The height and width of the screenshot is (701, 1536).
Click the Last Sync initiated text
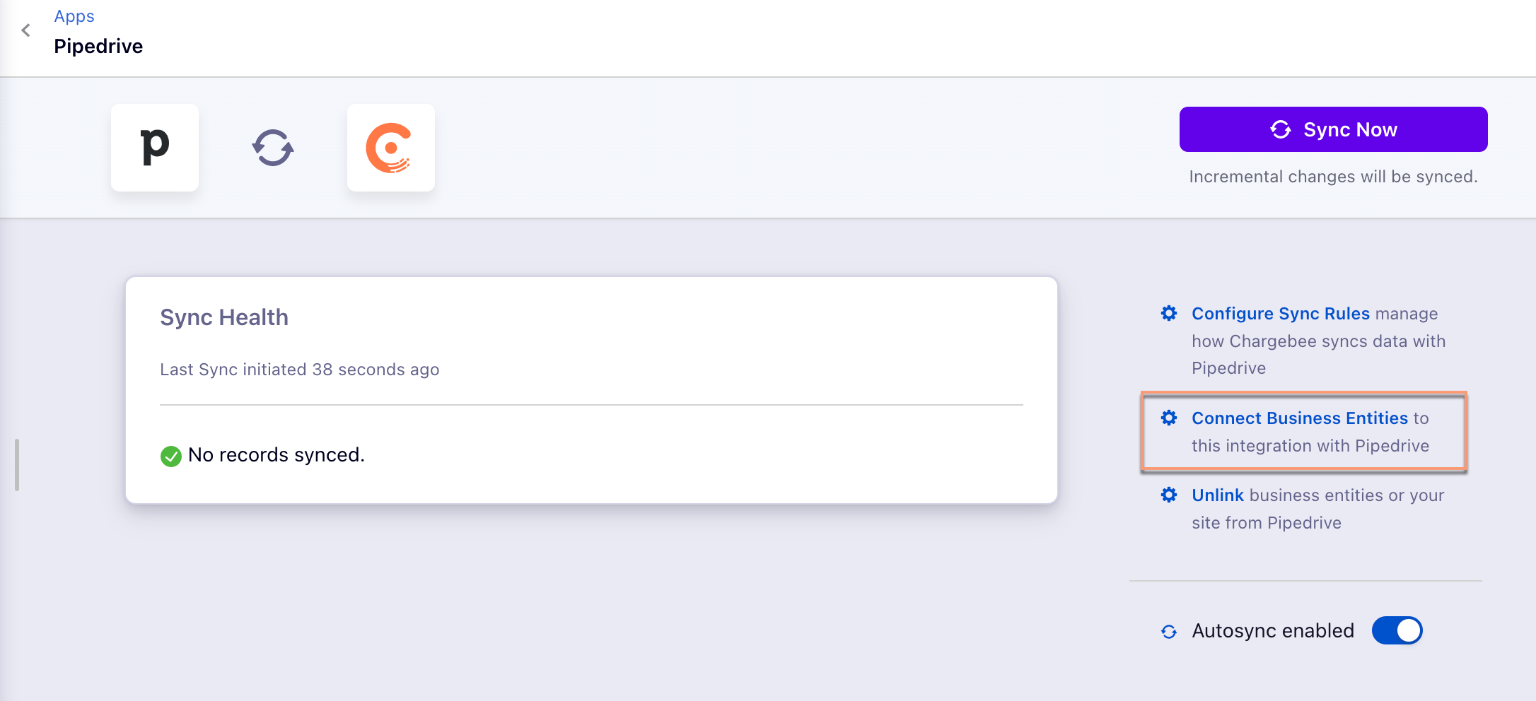(299, 370)
